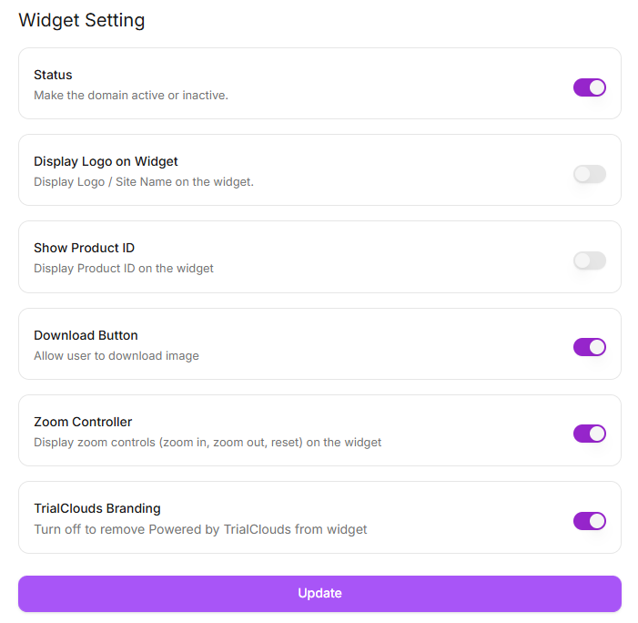Click 'Display Logo / Site Name' description text
Screen dimensions: 638x623
(144, 181)
